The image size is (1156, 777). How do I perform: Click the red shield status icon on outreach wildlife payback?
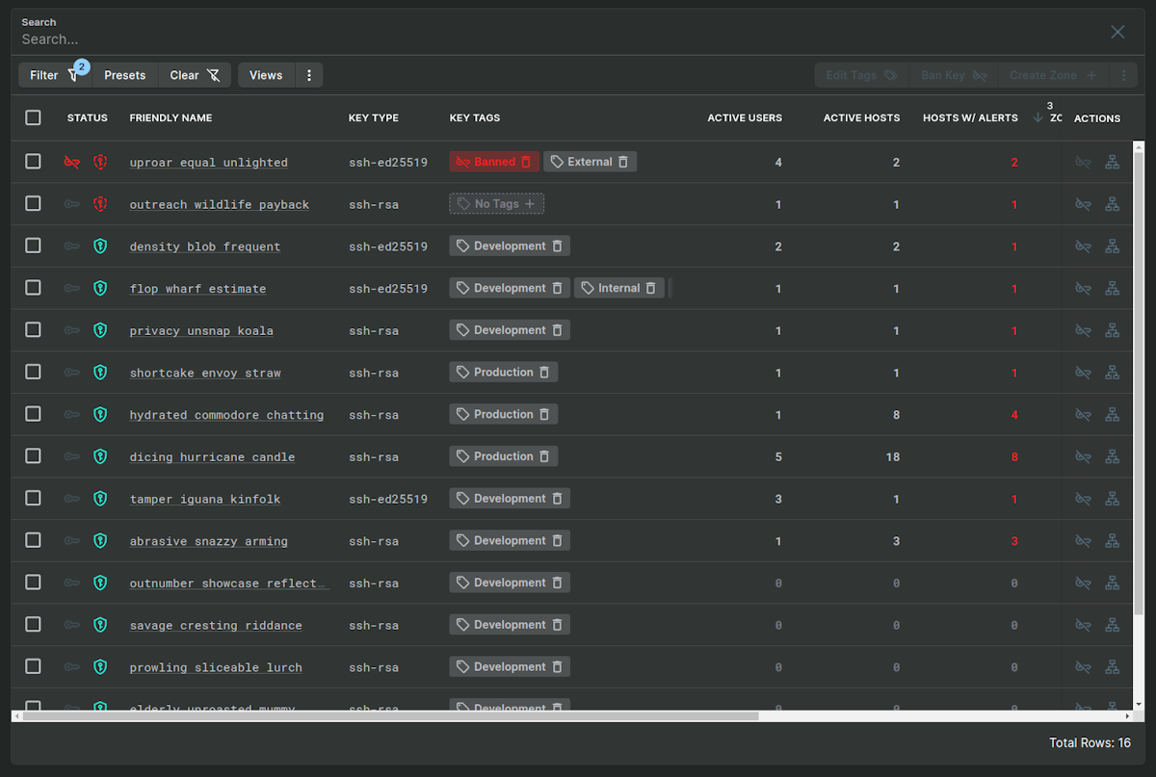(x=100, y=203)
